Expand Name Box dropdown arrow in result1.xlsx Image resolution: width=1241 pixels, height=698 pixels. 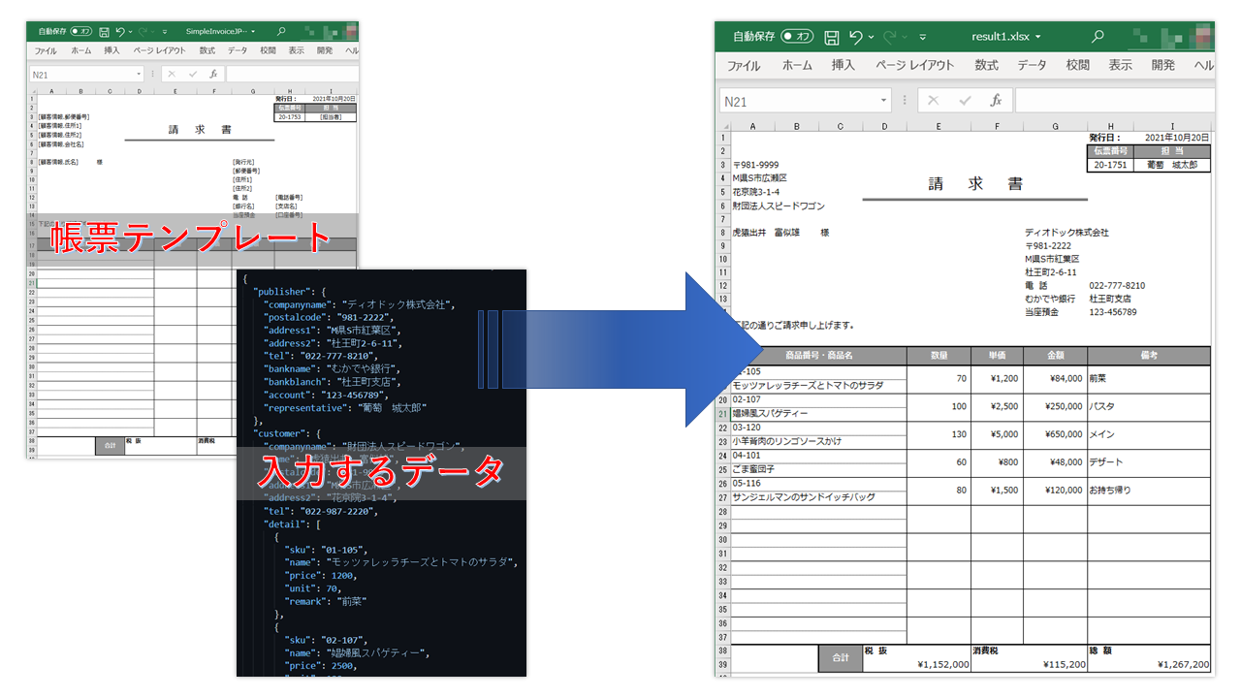tap(884, 101)
